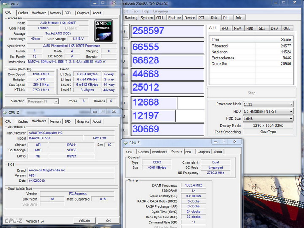Switch to CrystalMark Info tab
This screenshot has width=304, height=228.
pyautogui.click(x=239, y=18)
